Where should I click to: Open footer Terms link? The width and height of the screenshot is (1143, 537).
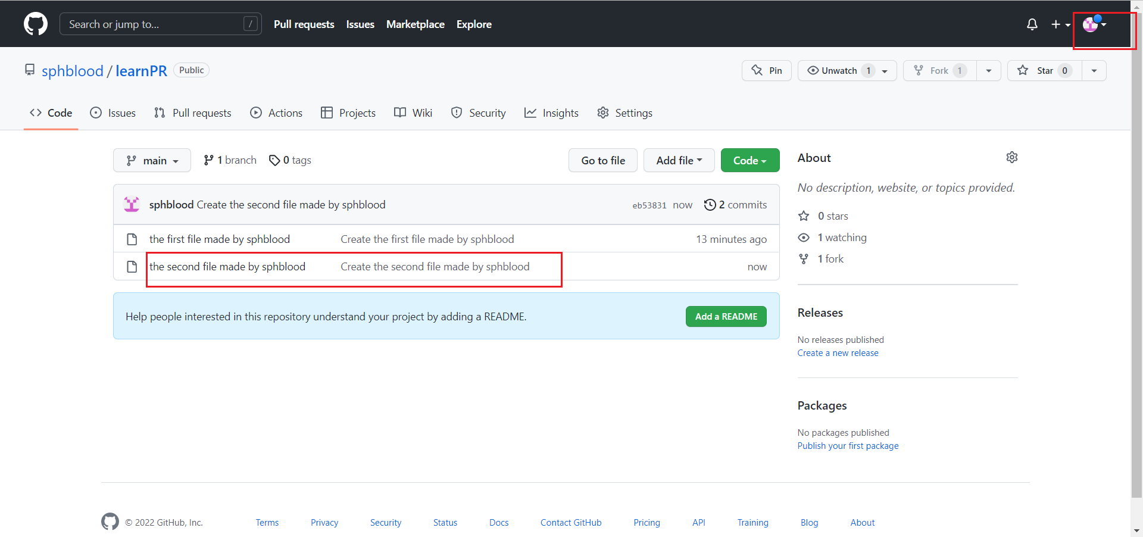point(267,522)
